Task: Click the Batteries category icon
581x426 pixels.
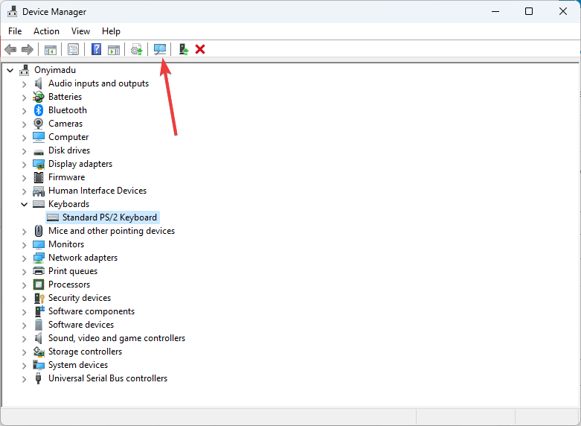Action: pyautogui.click(x=39, y=97)
